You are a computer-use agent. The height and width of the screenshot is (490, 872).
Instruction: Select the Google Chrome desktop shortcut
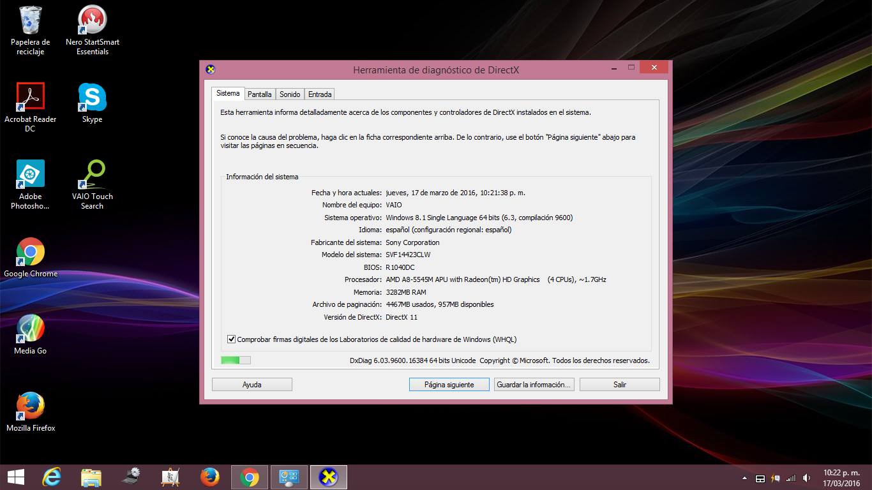(30, 258)
